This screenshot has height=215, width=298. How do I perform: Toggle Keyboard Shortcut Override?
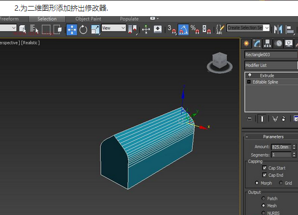158,29
